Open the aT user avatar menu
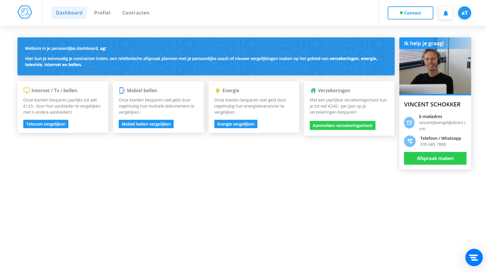This screenshot has width=486, height=272. pos(464,13)
